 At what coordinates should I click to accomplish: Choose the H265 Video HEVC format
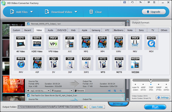click(x=37, y=42)
